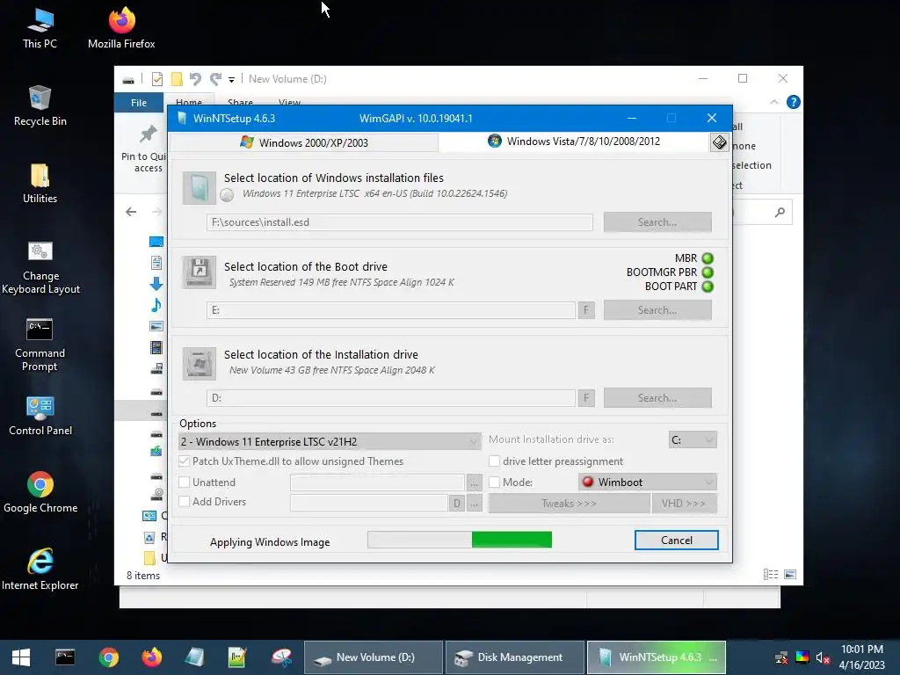Enable drive letter preassignment checkbox

point(494,461)
